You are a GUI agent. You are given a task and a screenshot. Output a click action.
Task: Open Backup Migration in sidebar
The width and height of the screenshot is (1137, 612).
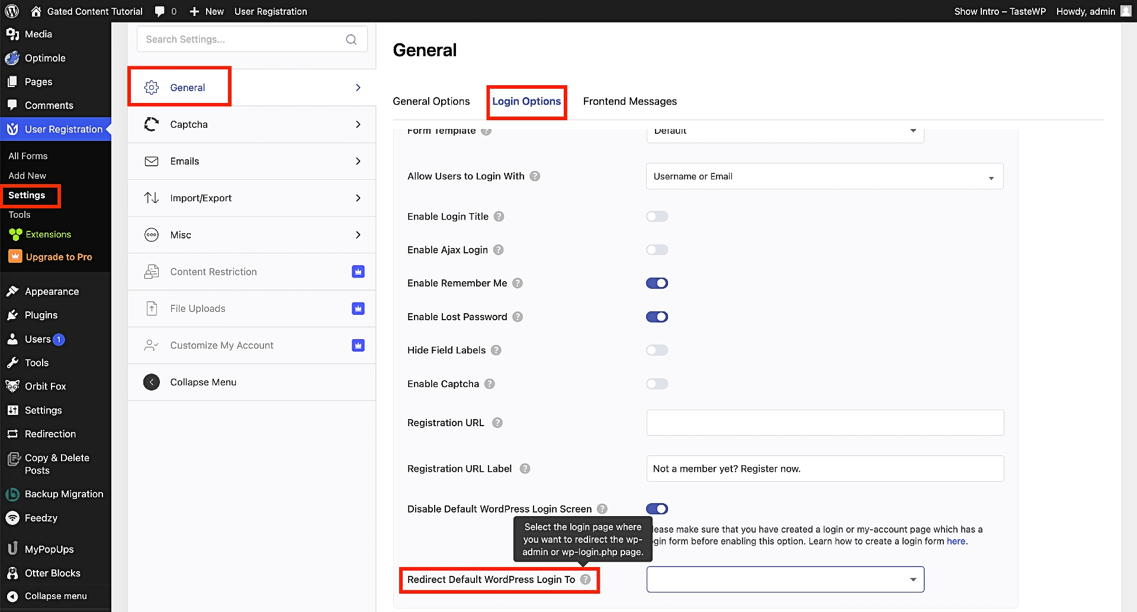point(64,494)
